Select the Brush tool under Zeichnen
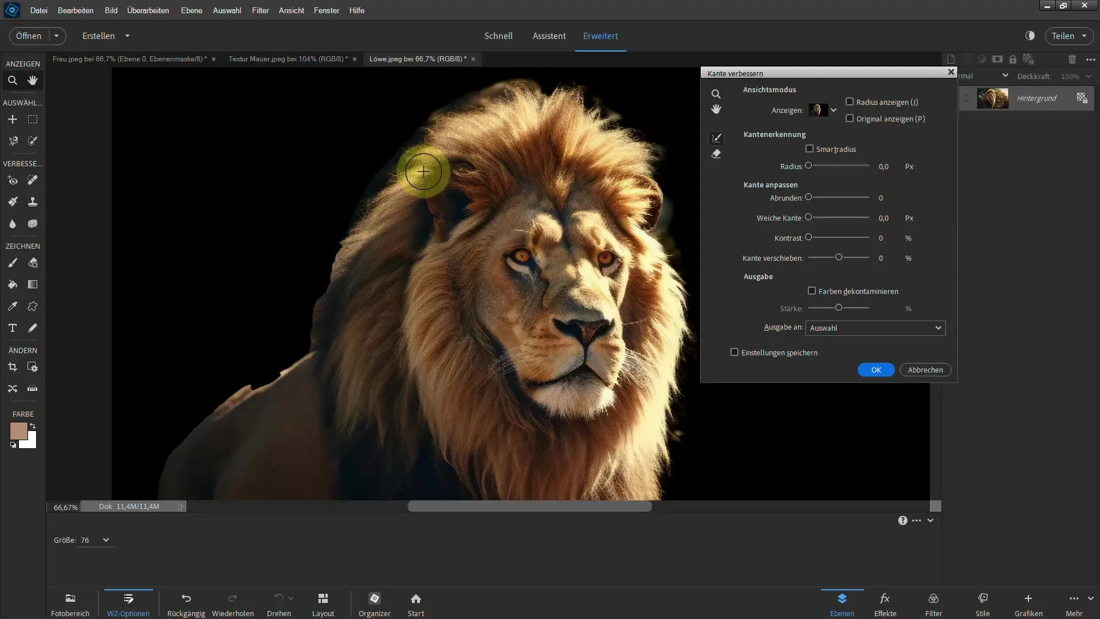The width and height of the screenshot is (1100, 619). pos(13,263)
